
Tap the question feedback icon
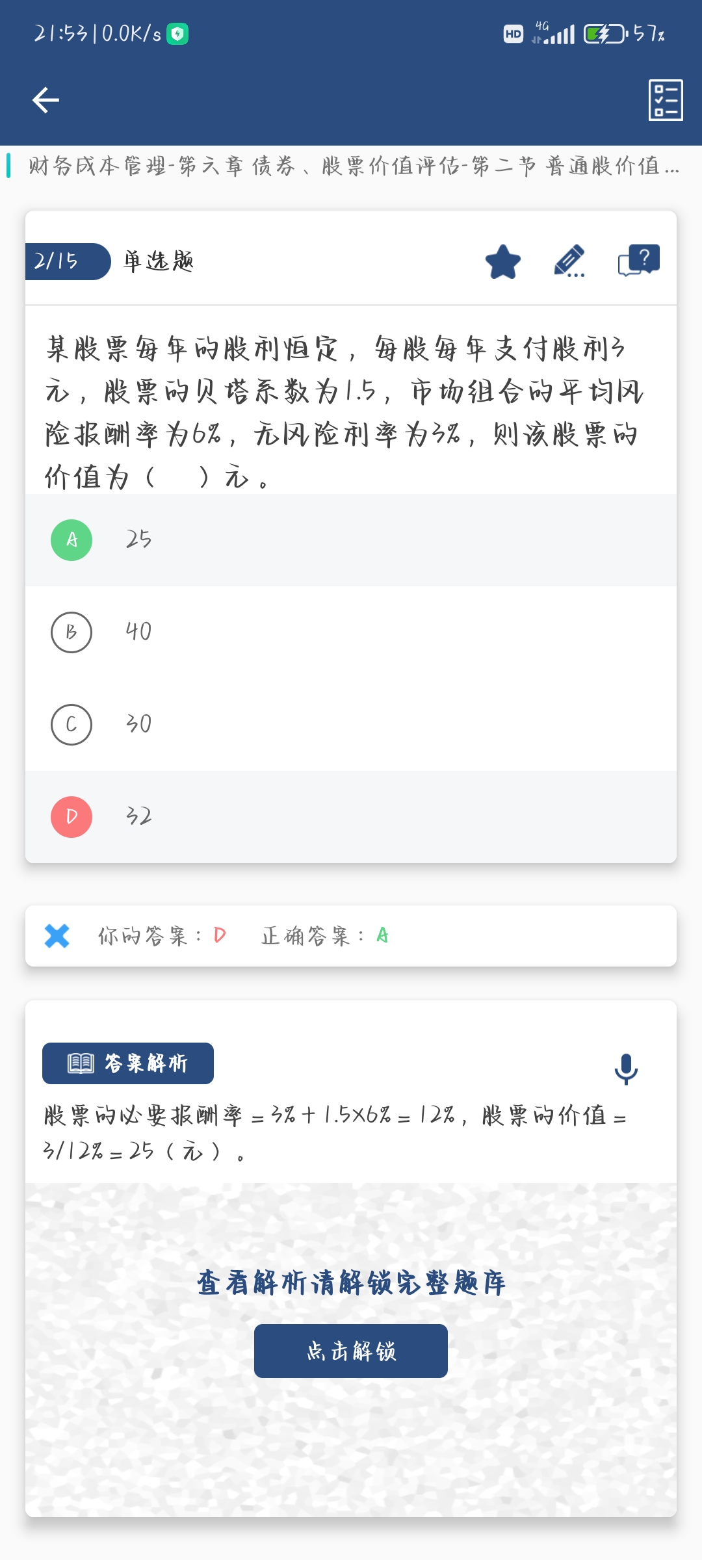(638, 261)
